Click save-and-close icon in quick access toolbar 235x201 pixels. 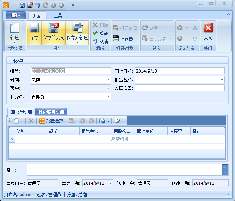(30, 5)
